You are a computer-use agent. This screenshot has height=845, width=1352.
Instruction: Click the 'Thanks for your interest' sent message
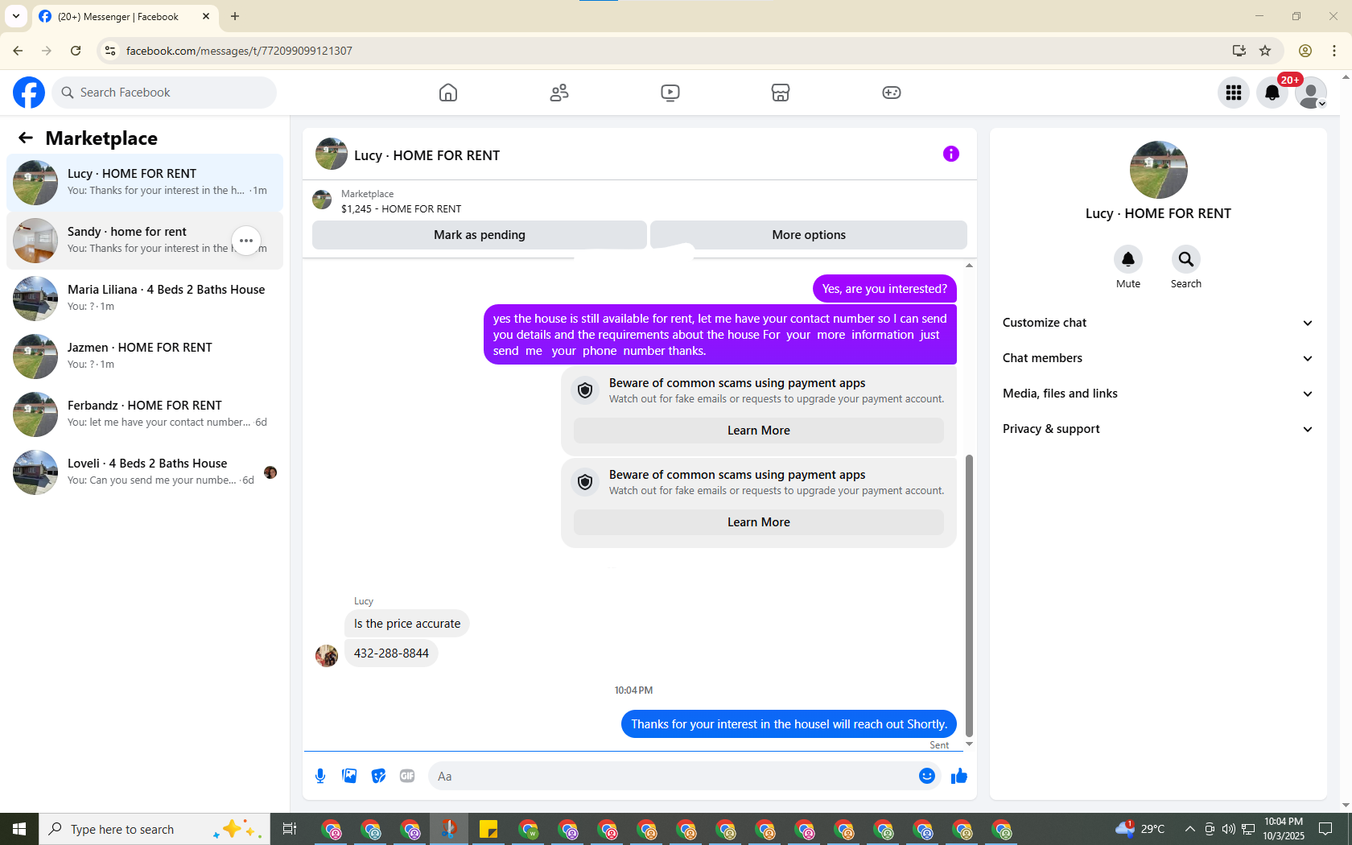[789, 724]
